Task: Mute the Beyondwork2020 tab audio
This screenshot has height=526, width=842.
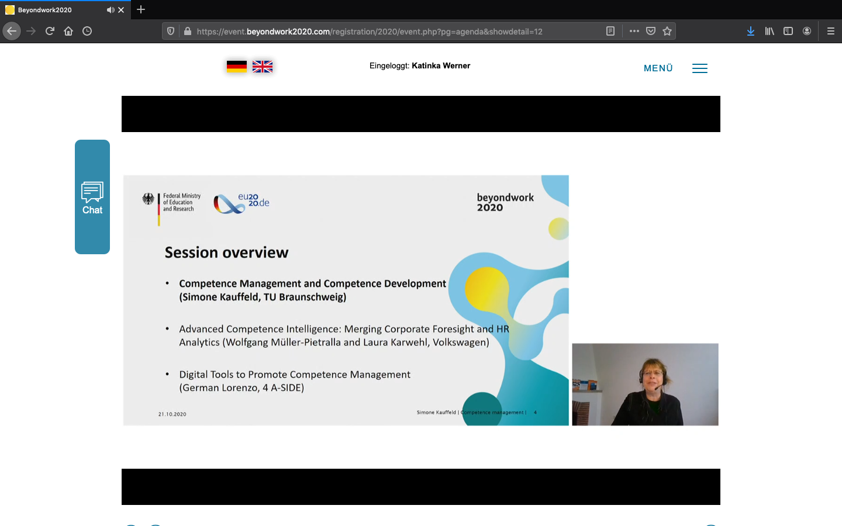Action: point(111,10)
